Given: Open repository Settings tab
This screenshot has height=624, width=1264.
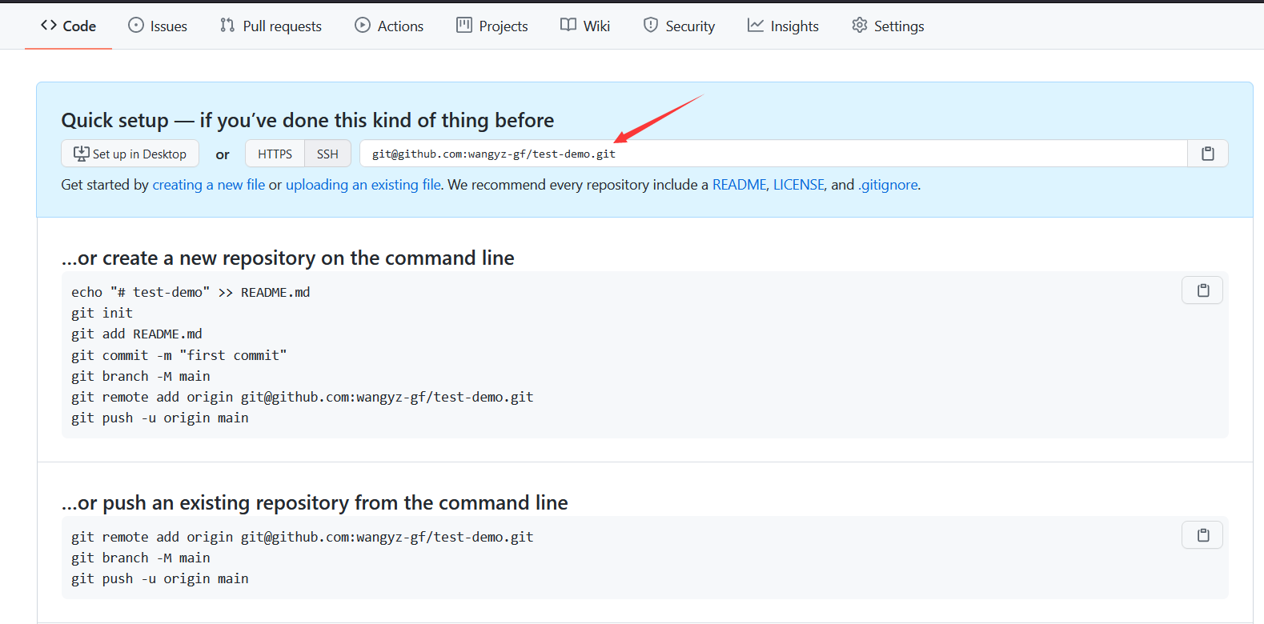Looking at the screenshot, I should pos(888,26).
